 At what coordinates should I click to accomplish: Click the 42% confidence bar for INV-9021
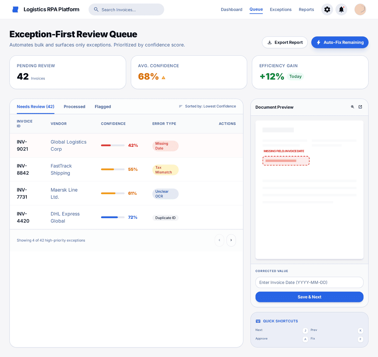[112, 145]
